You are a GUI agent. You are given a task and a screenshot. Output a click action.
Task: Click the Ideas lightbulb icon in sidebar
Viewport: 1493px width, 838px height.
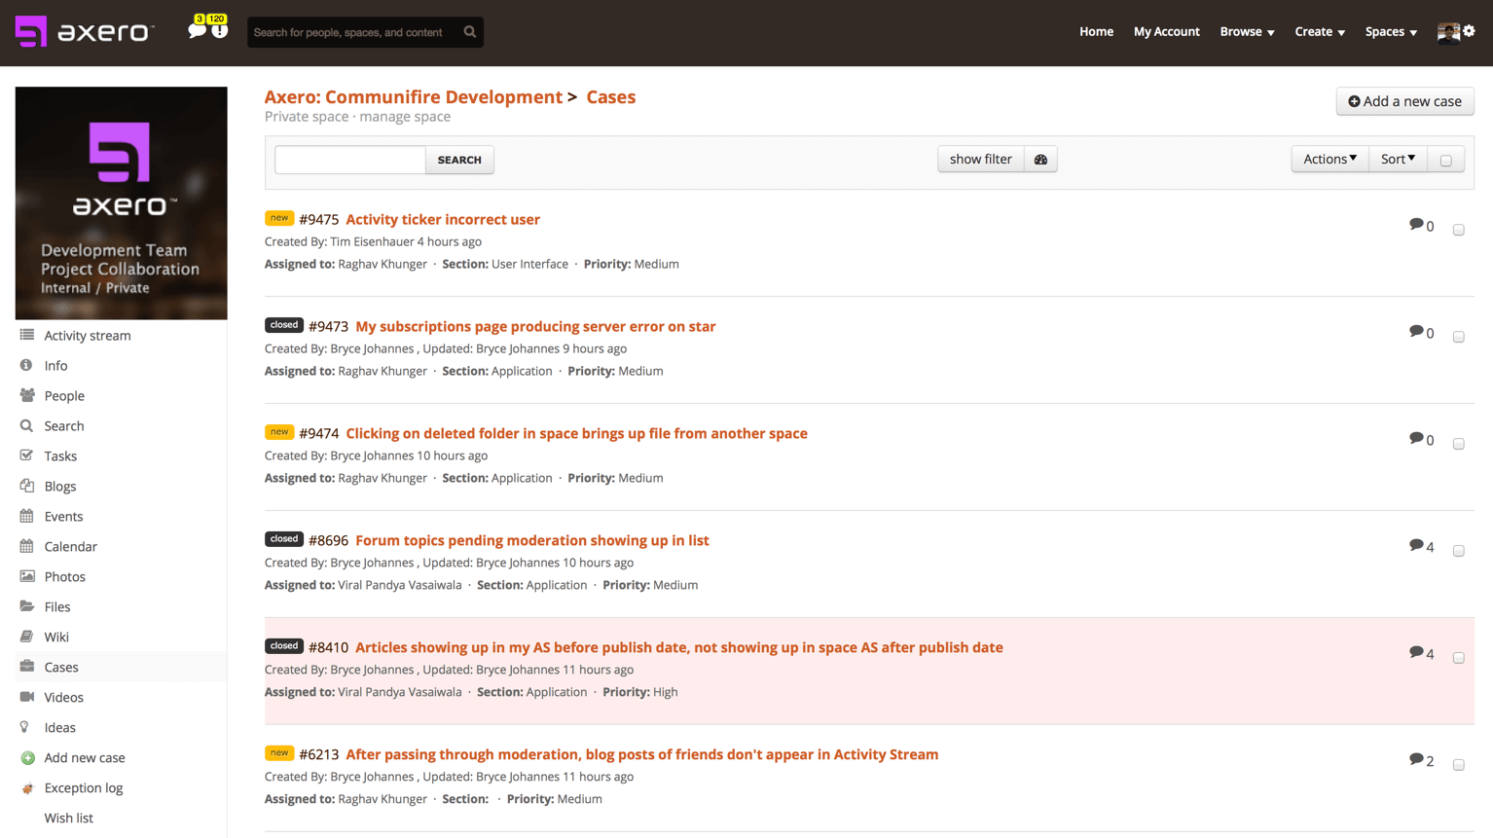25,727
